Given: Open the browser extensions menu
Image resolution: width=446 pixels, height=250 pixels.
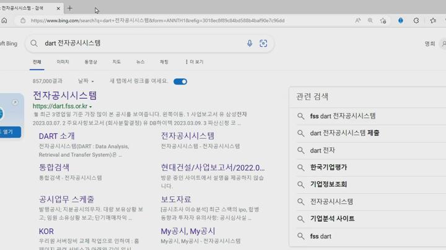Looking at the screenshot, I should [416, 20].
